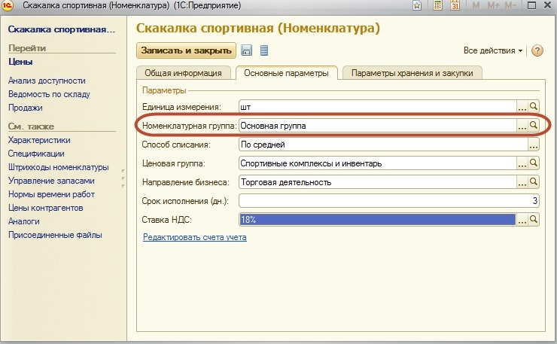Click ellipsis selector for Ценовая группа

(x=522, y=163)
